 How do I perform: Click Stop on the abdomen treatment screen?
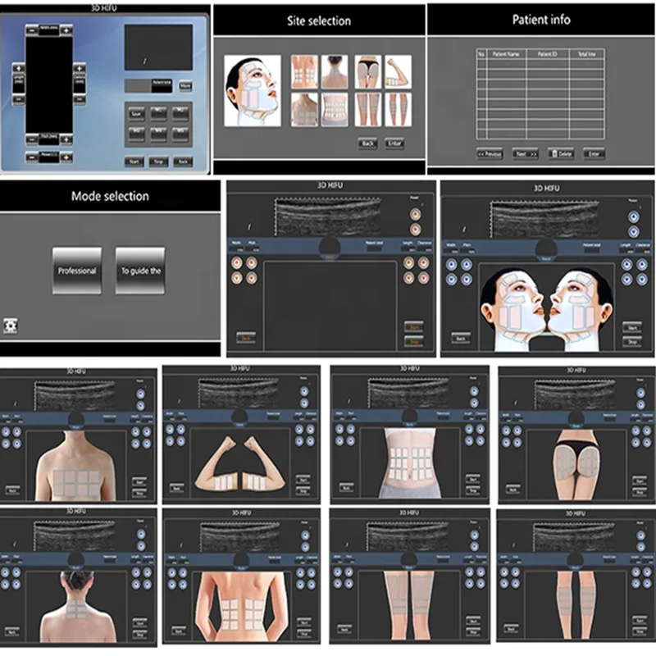[473, 490]
